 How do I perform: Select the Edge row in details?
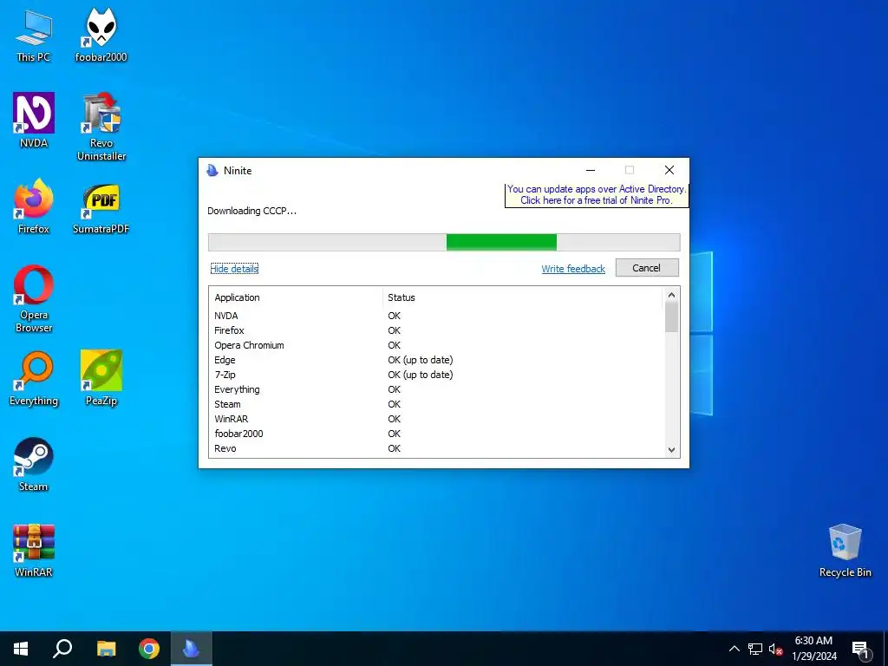436,360
